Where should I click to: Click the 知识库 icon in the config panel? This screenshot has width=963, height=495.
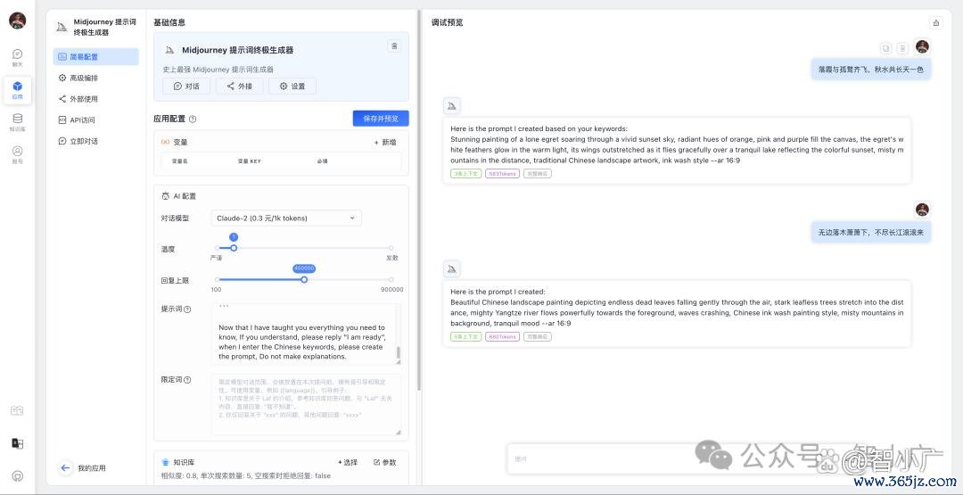click(165, 463)
